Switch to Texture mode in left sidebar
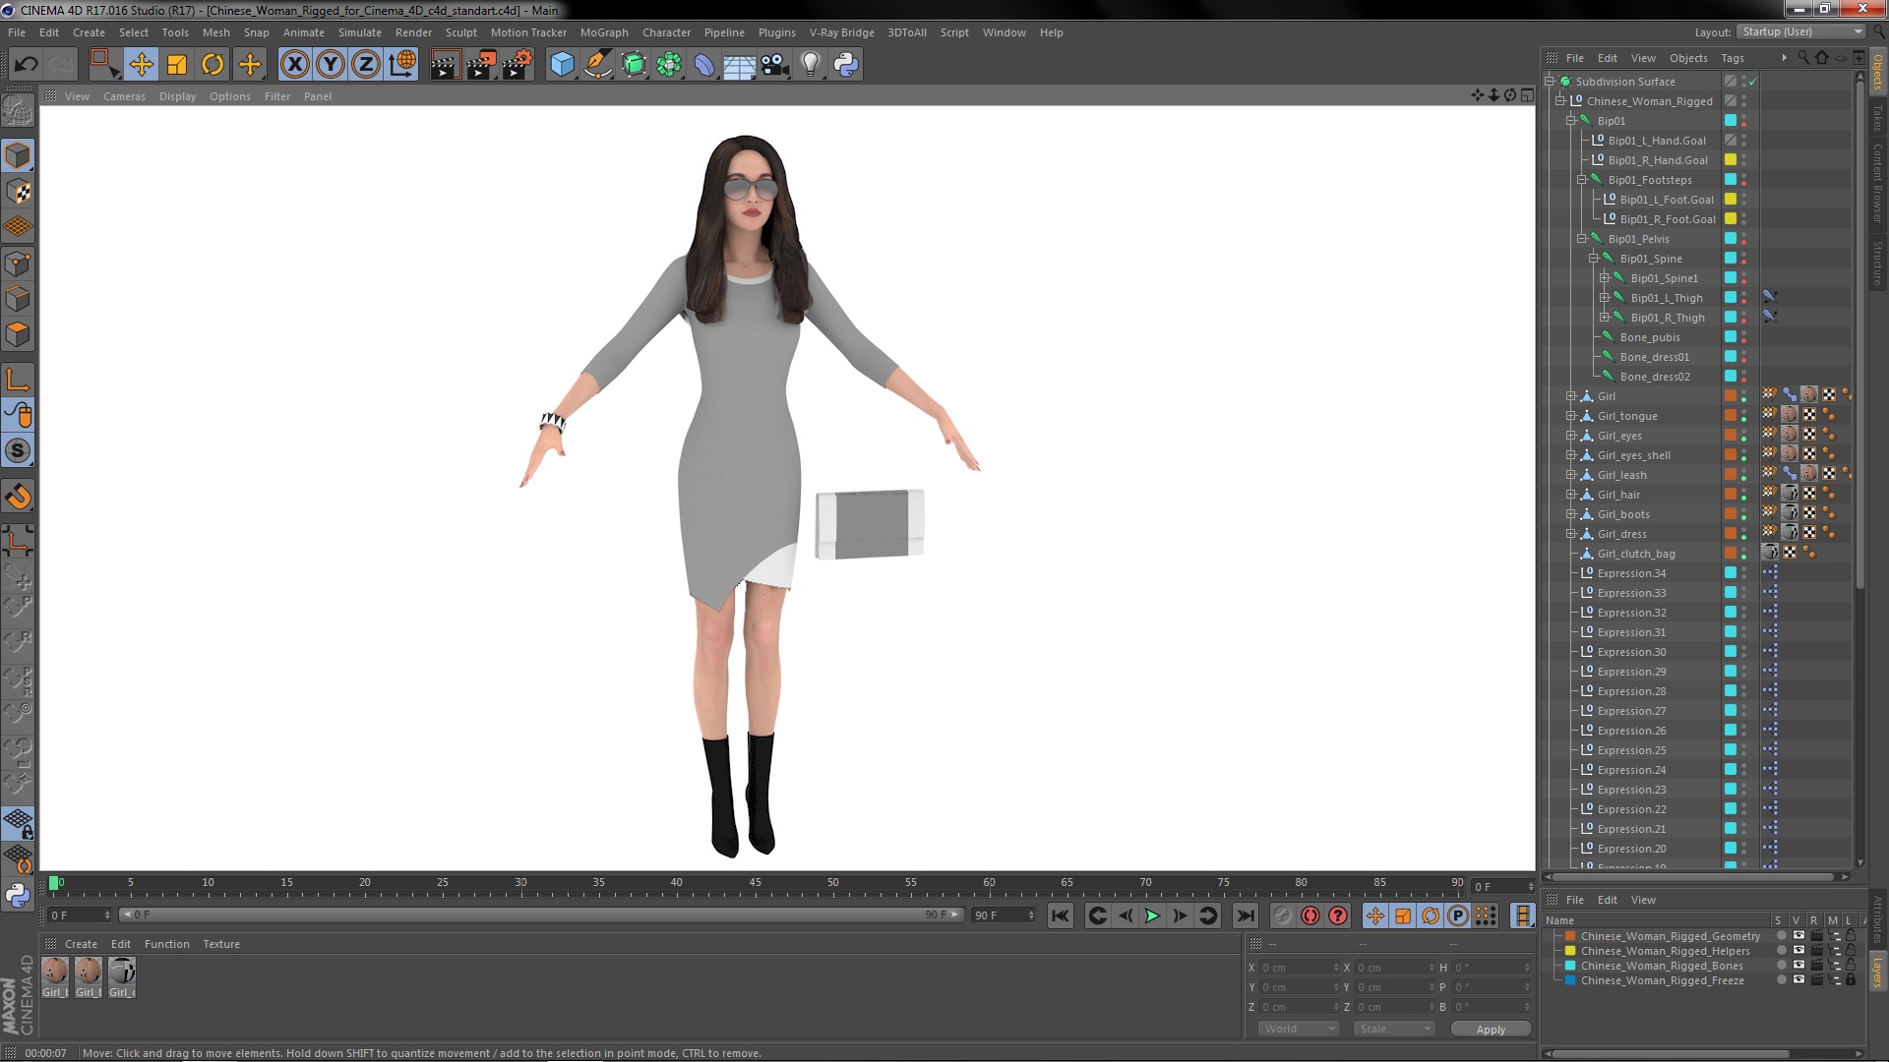Screen dimensions: 1889x1062 click(x=18, y=192)
